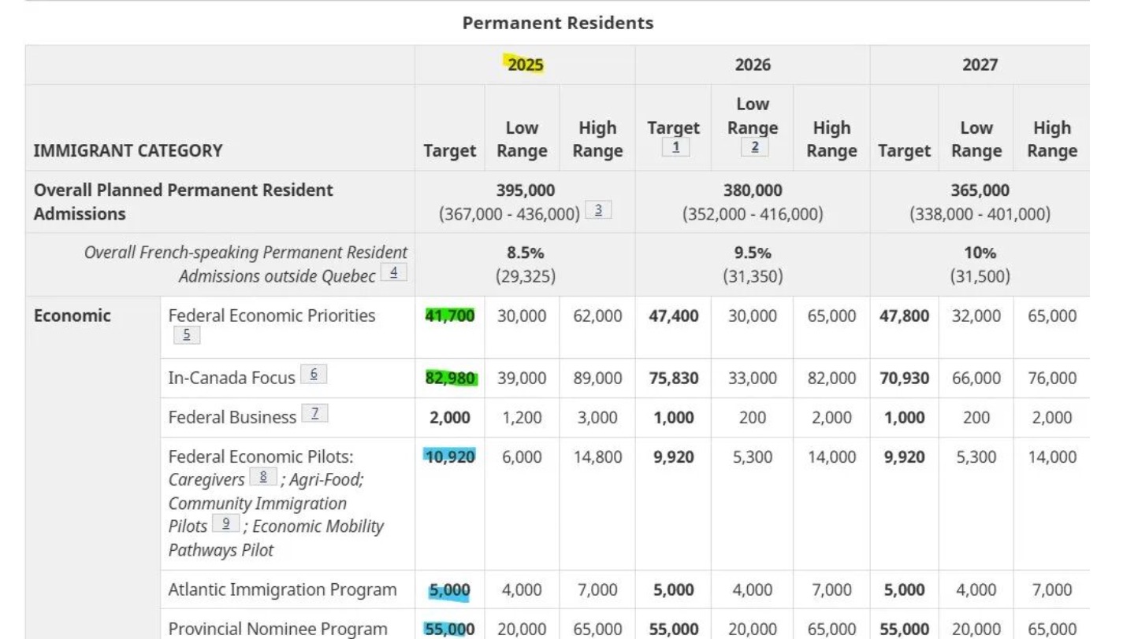Select the blue-underlined 5,000 Atlantic target for 2025
This screenshot has width=1138, height=639.
(450, 590)
